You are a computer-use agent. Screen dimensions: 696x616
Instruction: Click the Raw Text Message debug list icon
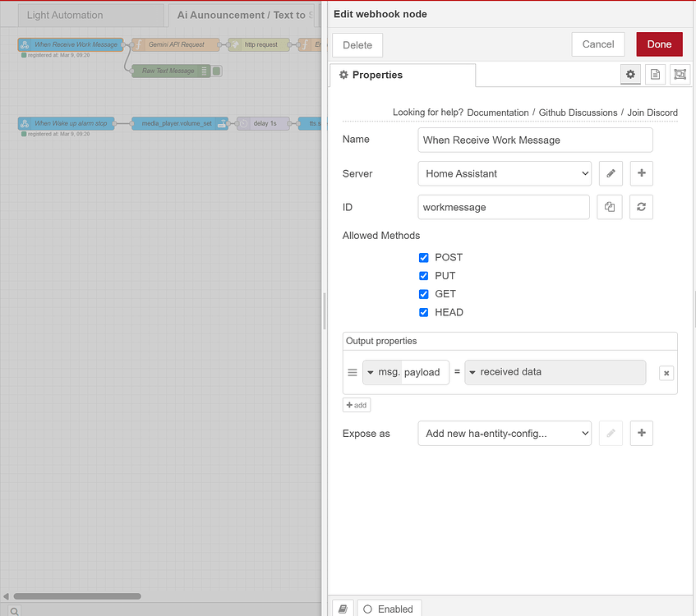[x=204, y=71]
